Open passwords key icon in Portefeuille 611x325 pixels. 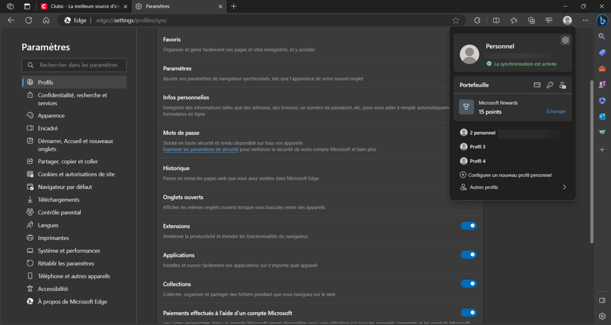[549, 85]
